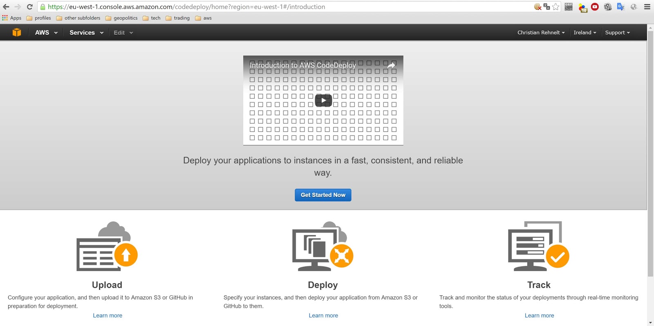Bookmark this page with the star icon

coord(555,7)
